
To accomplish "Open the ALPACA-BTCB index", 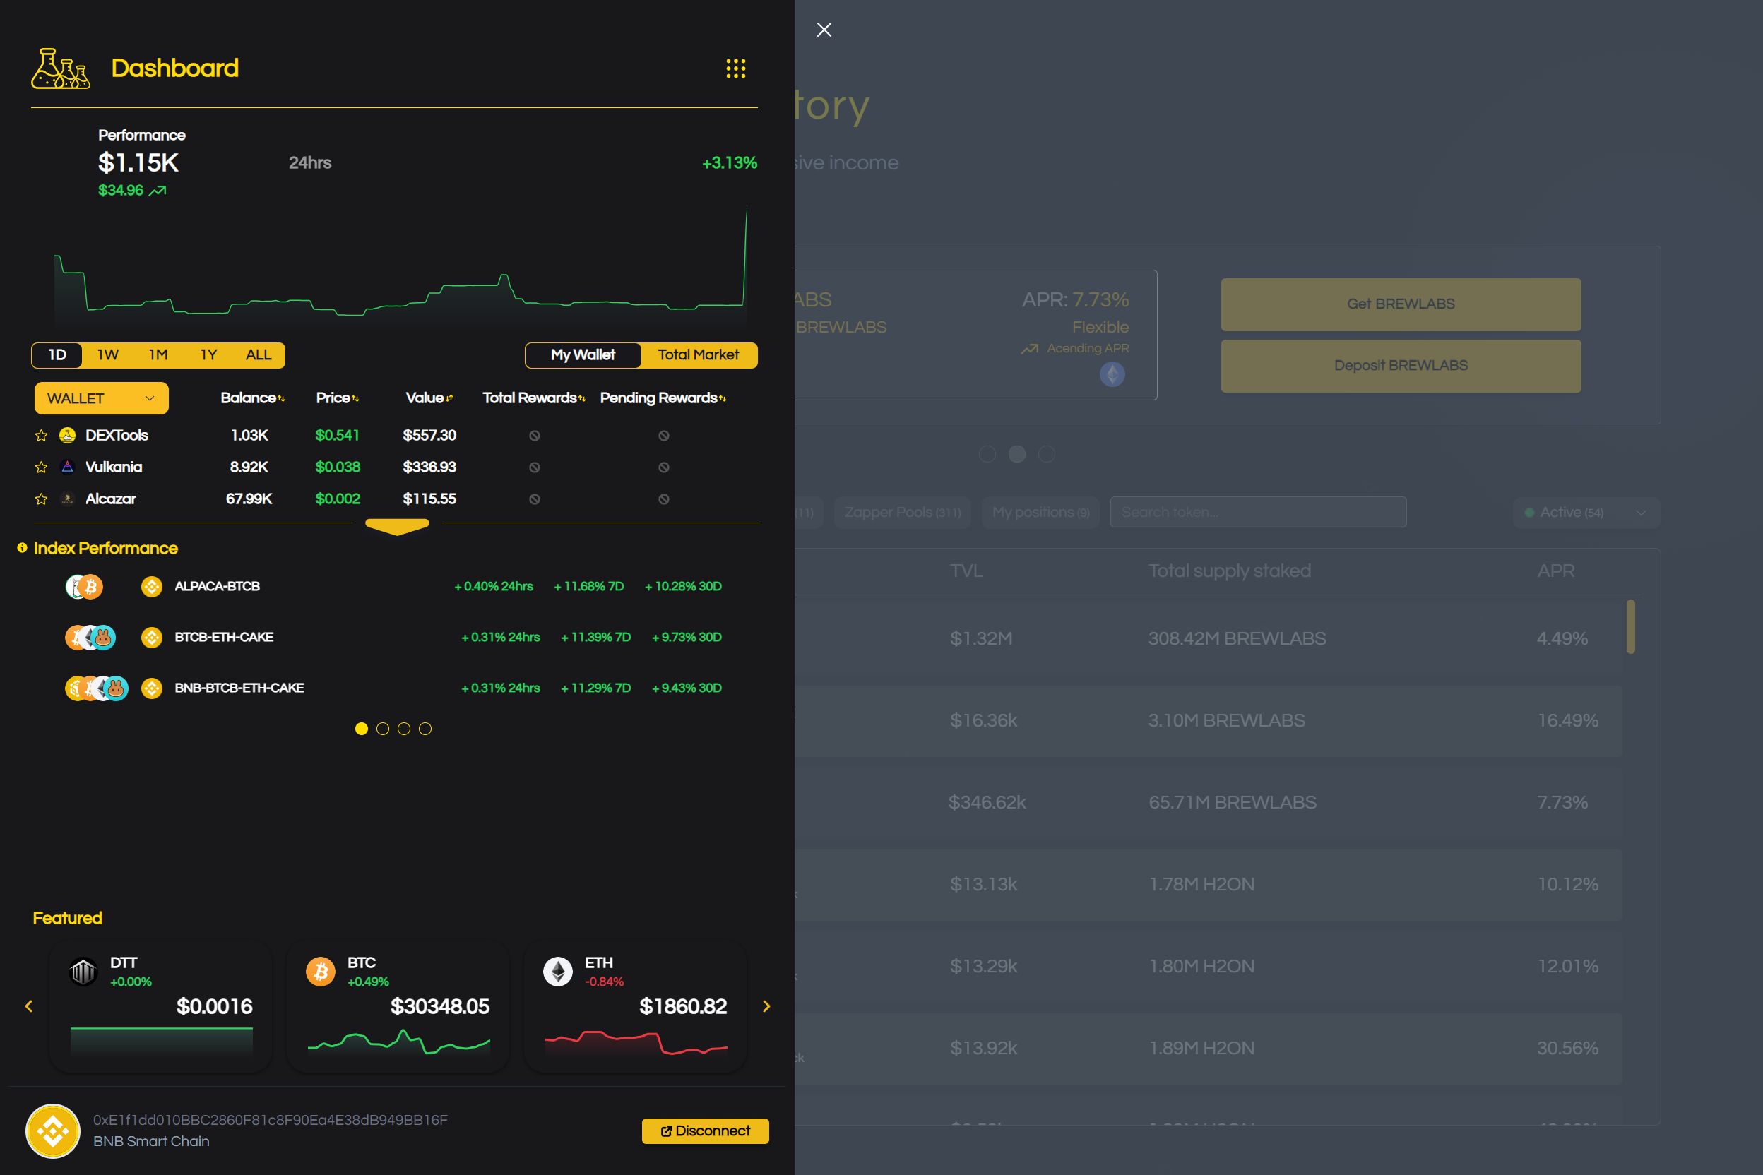I will click(x=218, y=586).
